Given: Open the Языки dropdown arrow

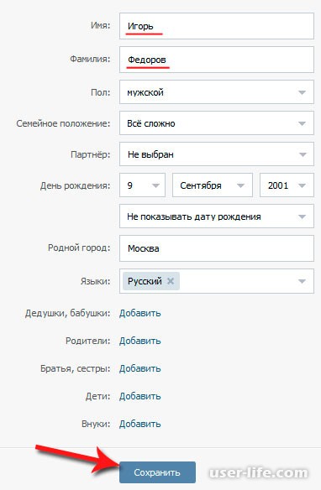Looking at the screenshot, I should [x=302, y=281].
